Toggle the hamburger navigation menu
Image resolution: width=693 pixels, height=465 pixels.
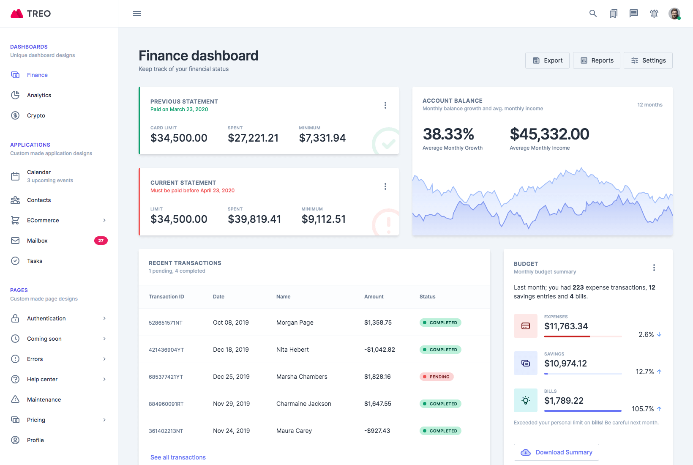(137, 14)
